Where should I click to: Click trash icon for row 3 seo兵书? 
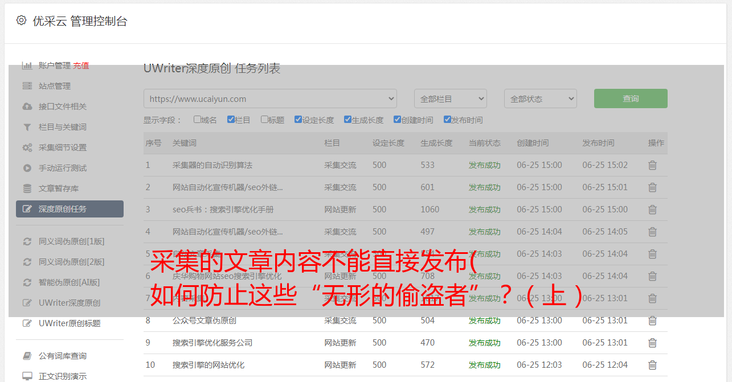[652, 210]
